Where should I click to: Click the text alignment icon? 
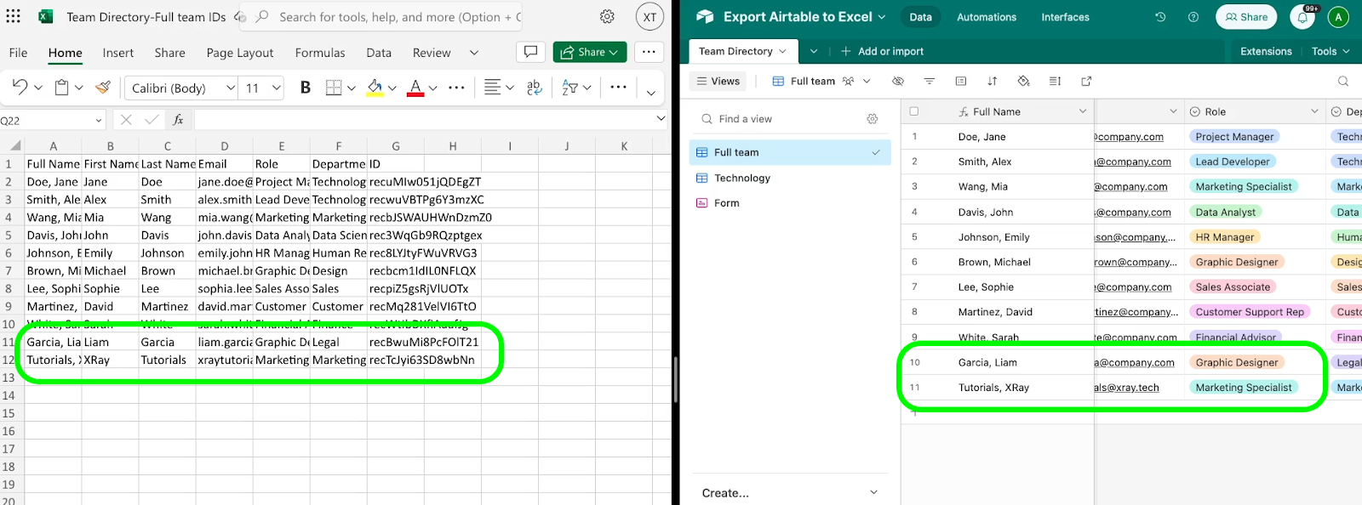pos(492,87)
